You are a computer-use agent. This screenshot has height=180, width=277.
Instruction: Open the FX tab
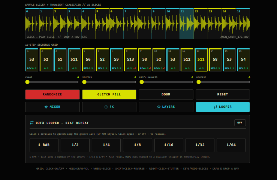(109, 107)
